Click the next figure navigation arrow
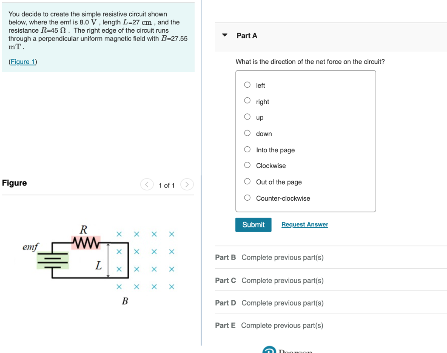 tap(187, 185)
